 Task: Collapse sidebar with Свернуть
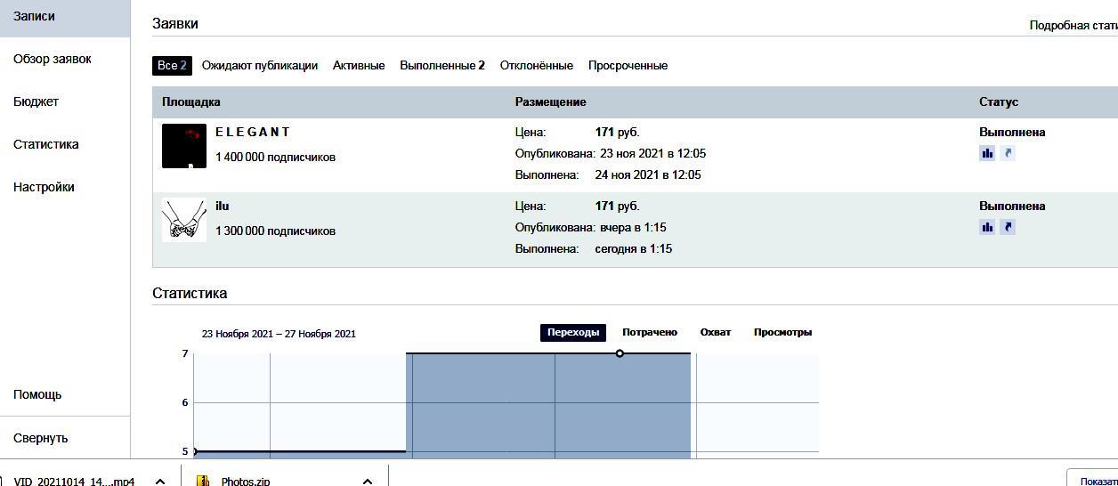coord(41,438)
